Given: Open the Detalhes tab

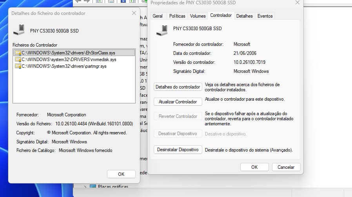Looking at the screenshot, I should point(245,16).
